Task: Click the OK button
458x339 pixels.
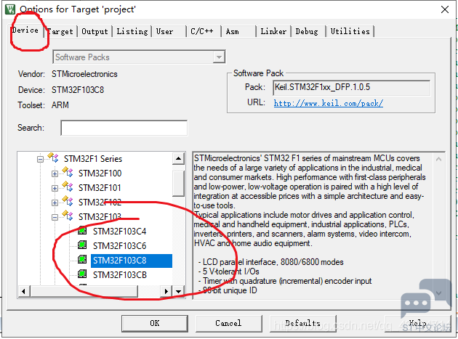Action: 155,323
